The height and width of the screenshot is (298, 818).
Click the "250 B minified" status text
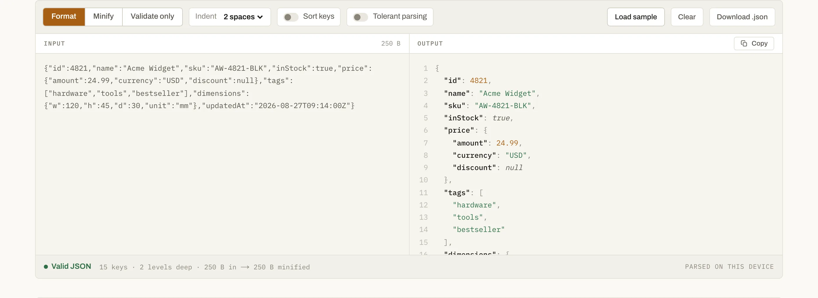281,267
